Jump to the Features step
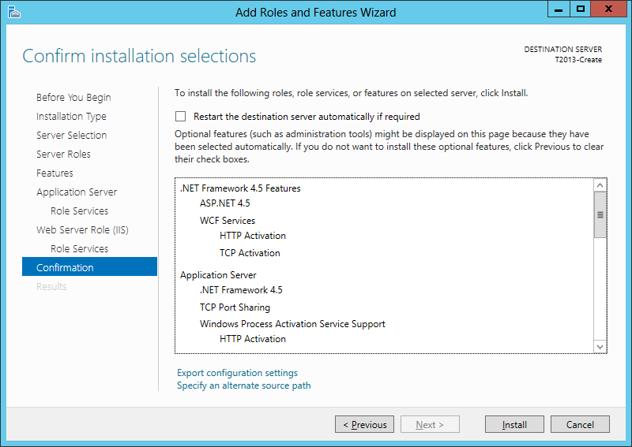 pyautogui.click(x=55, y=173)
